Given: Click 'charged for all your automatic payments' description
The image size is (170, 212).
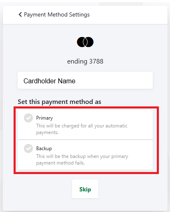Looking at the screenshot, I should (x=82, y=129).
